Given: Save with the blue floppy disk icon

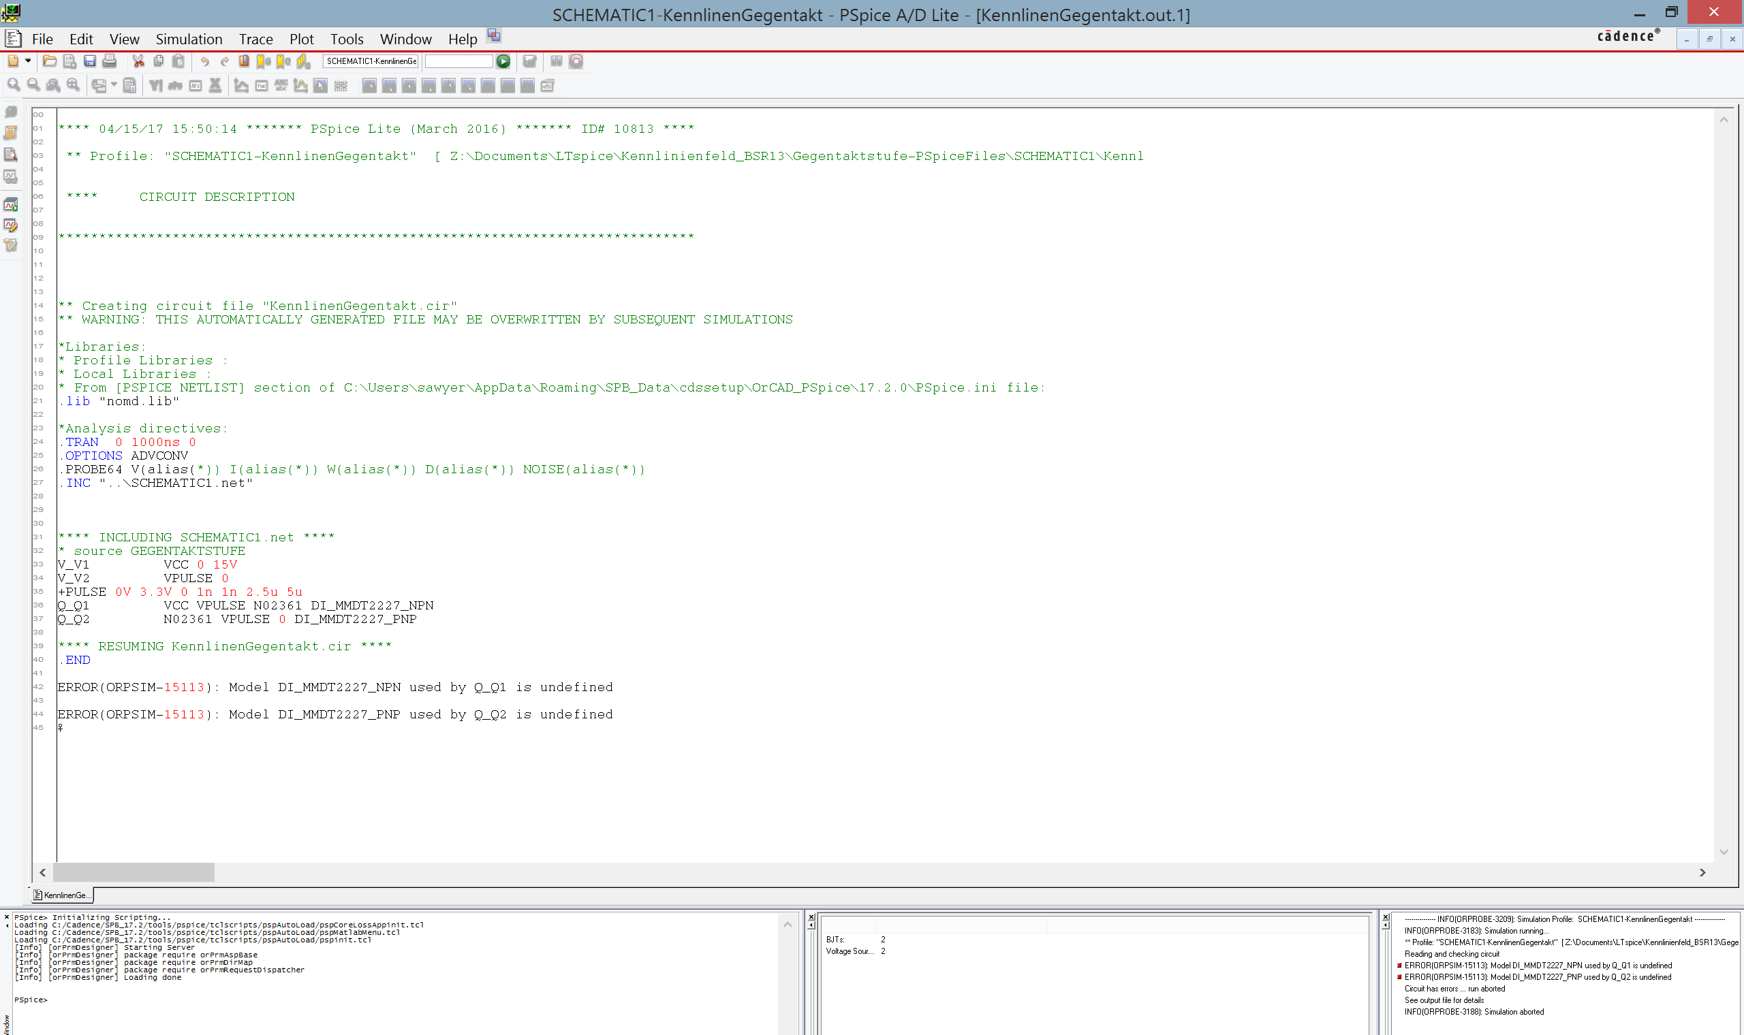Looking at the screenshot, I should click(x=90, y=61).
